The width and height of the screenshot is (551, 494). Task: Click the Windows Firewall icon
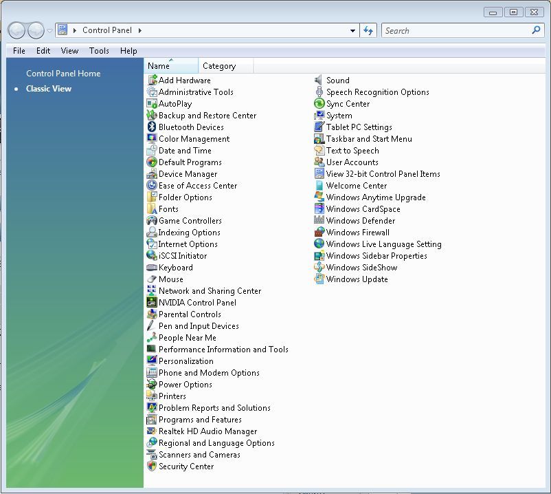[319, 233]
